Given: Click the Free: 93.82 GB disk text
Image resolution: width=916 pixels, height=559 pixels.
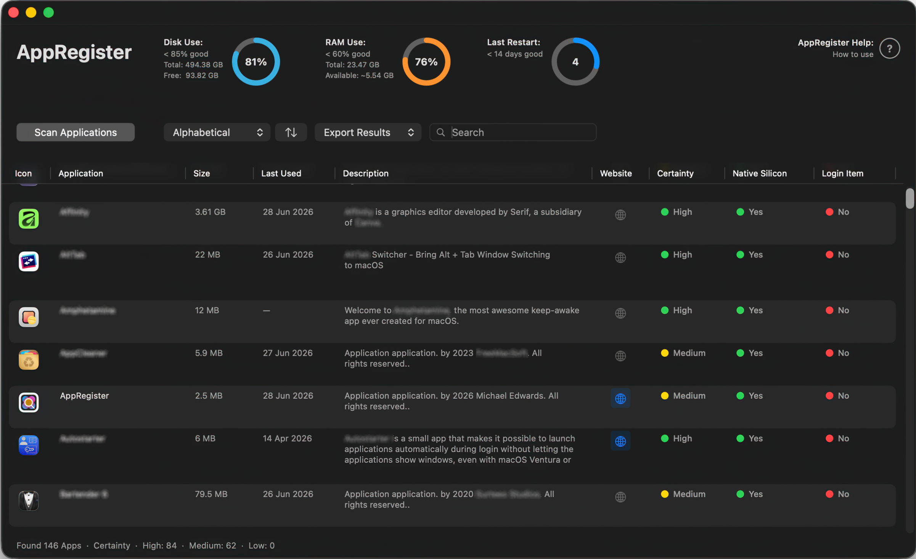Looking at the screenshot, I should coord(191,75).
